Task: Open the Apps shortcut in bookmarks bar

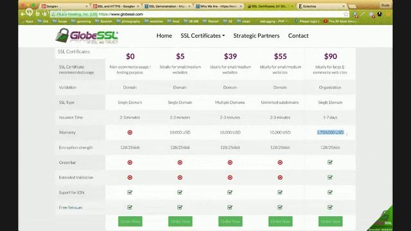Action: coord(27,21)
